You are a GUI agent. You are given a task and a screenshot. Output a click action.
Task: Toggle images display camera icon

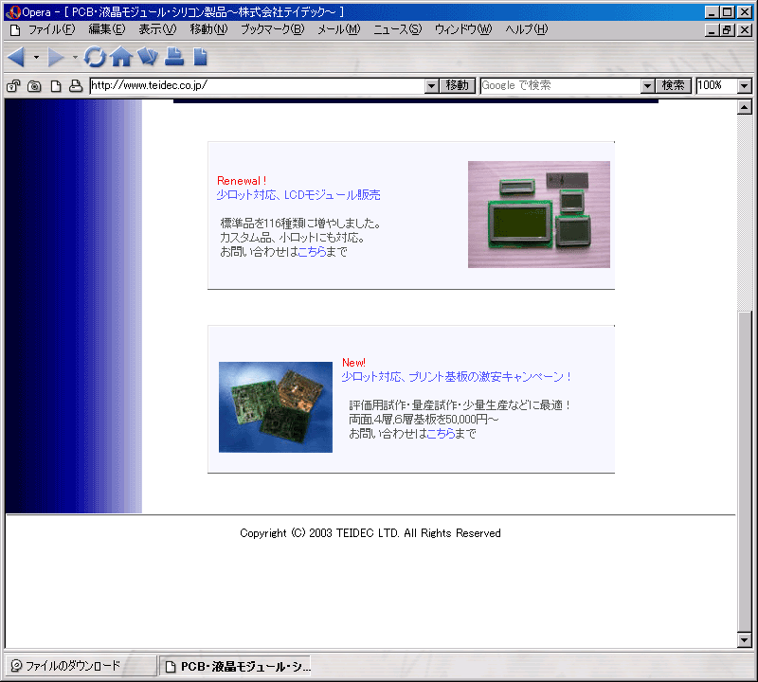pos(34,86)
